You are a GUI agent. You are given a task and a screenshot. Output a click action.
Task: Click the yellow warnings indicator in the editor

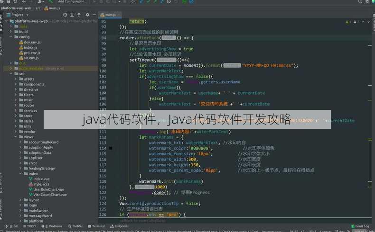(x=347, y=22)
